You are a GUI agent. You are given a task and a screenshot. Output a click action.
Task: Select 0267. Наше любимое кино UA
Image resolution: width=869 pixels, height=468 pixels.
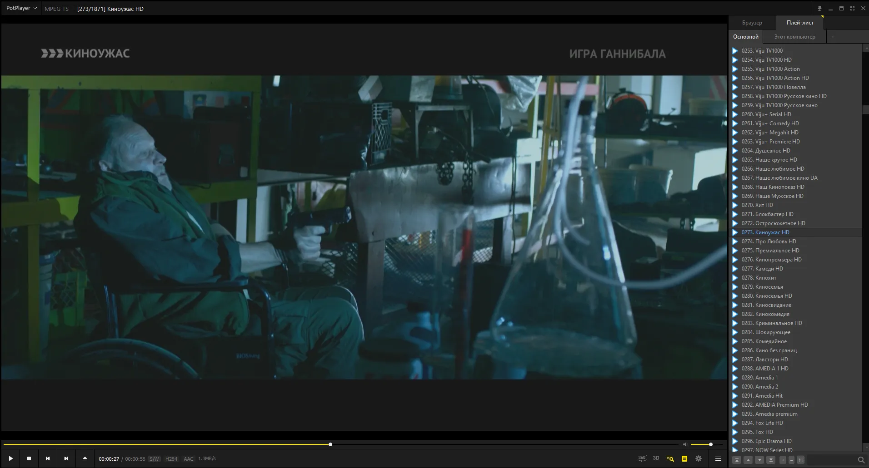tap(795, 178)
